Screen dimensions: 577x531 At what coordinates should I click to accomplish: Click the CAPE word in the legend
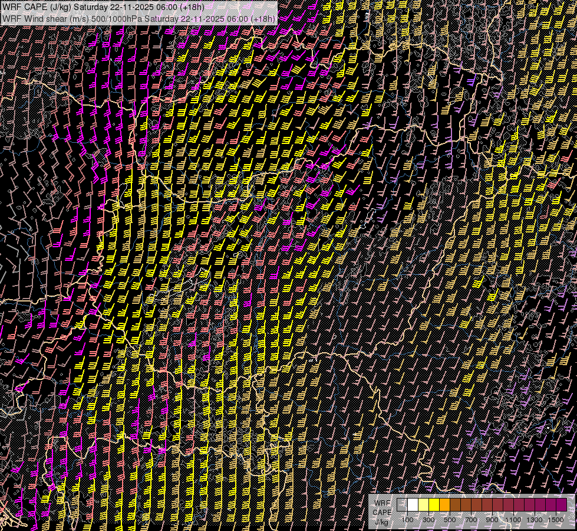(382, 513)
